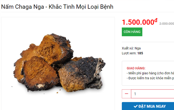The height and width of the screenshot is (110, 174).
Task: Click the checkmark icon on the order button
Action: 136,106
